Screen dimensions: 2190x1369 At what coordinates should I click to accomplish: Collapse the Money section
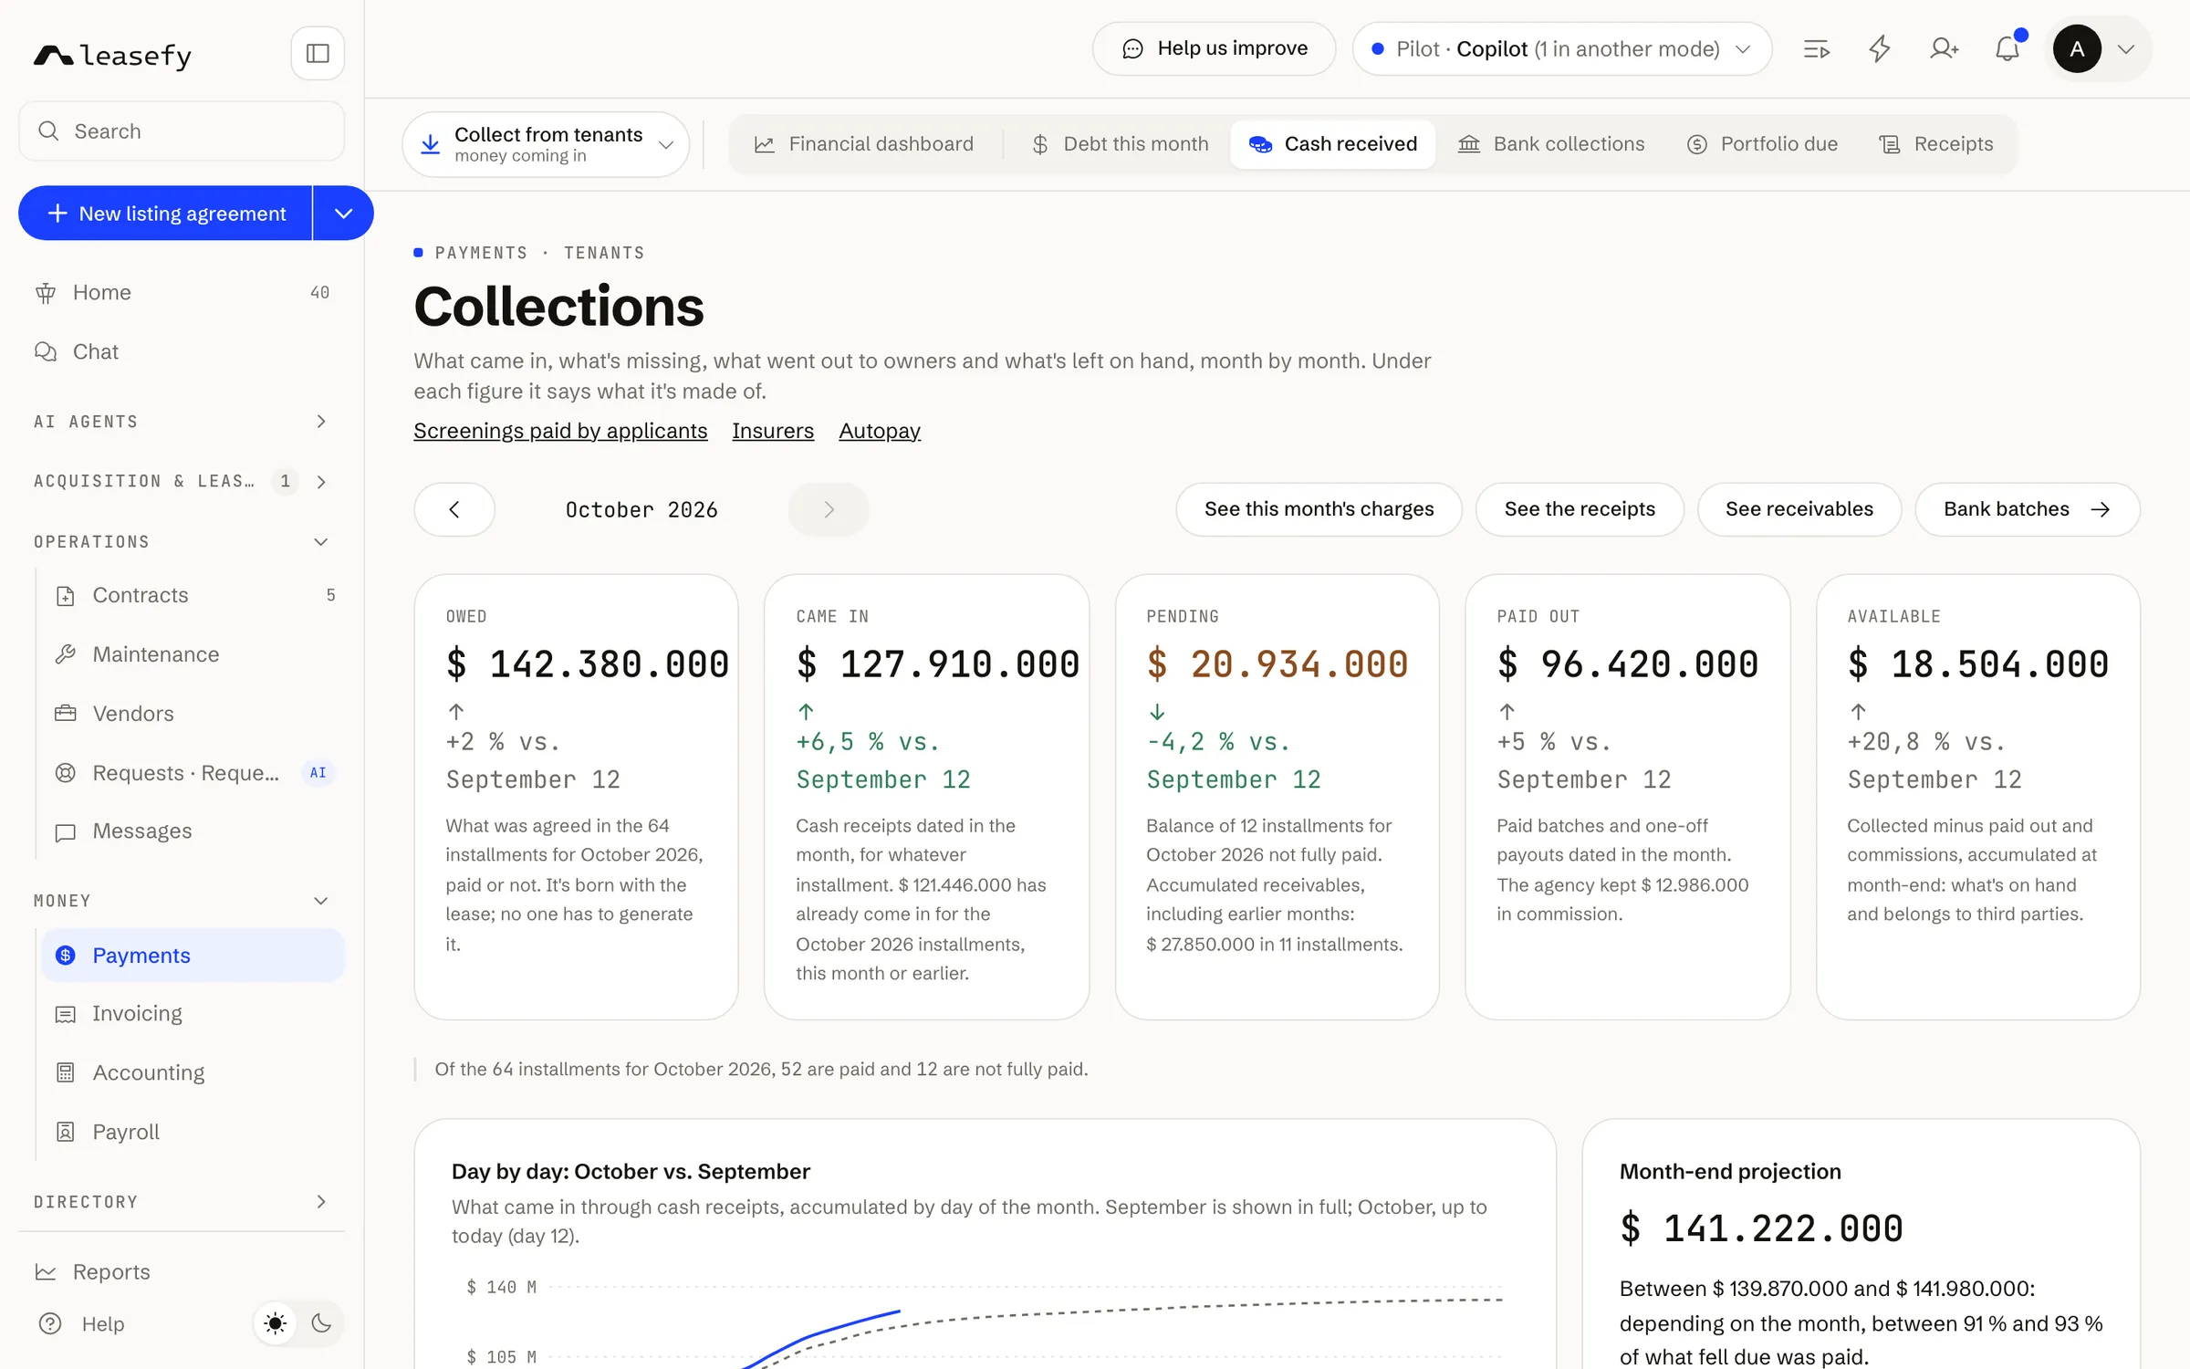pyautogui.click(x=182, y=901)
